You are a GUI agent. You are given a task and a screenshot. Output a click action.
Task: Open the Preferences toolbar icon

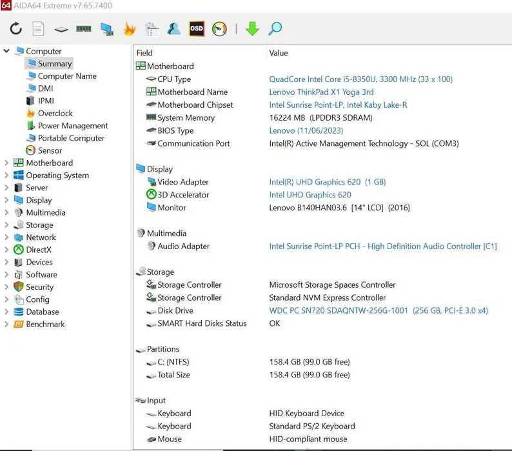[x=152, y=29]
